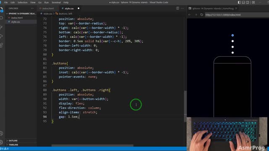
Task: Close the Iphone 14 Dynamic Islands preview tab
Action: pyautogui.click(x=236, y=8)
